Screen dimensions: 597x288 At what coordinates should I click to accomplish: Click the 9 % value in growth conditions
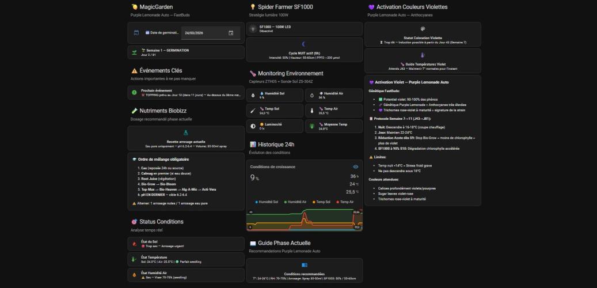[x=254, y=178]
